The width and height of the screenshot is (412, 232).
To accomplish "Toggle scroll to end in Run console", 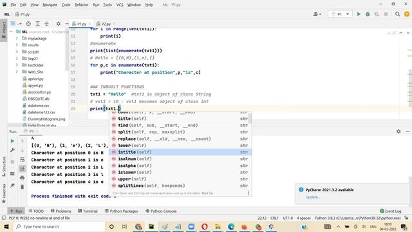I will coord(23,169).
